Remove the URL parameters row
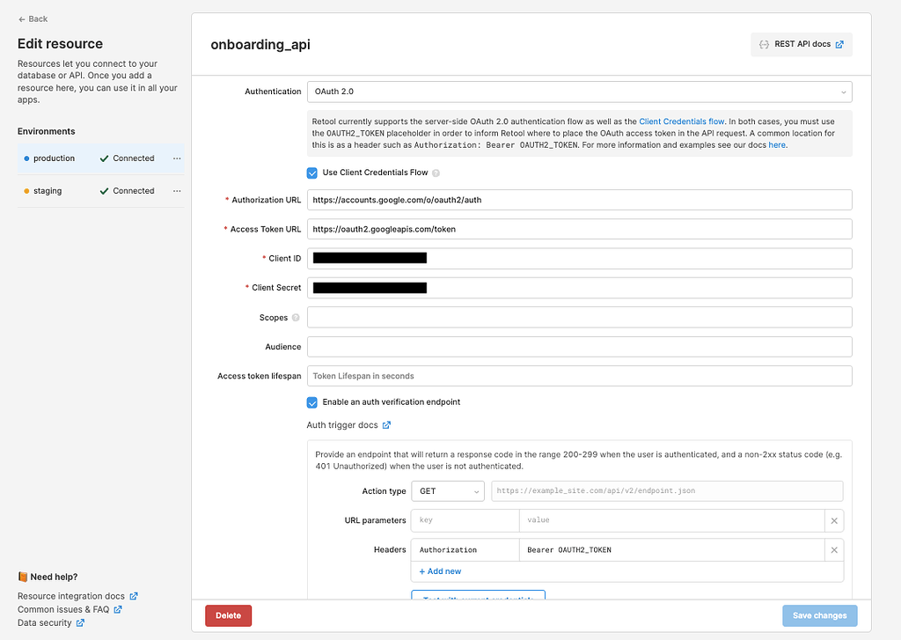Viewport: 901px width, 640px height. (x=834, y=520)
